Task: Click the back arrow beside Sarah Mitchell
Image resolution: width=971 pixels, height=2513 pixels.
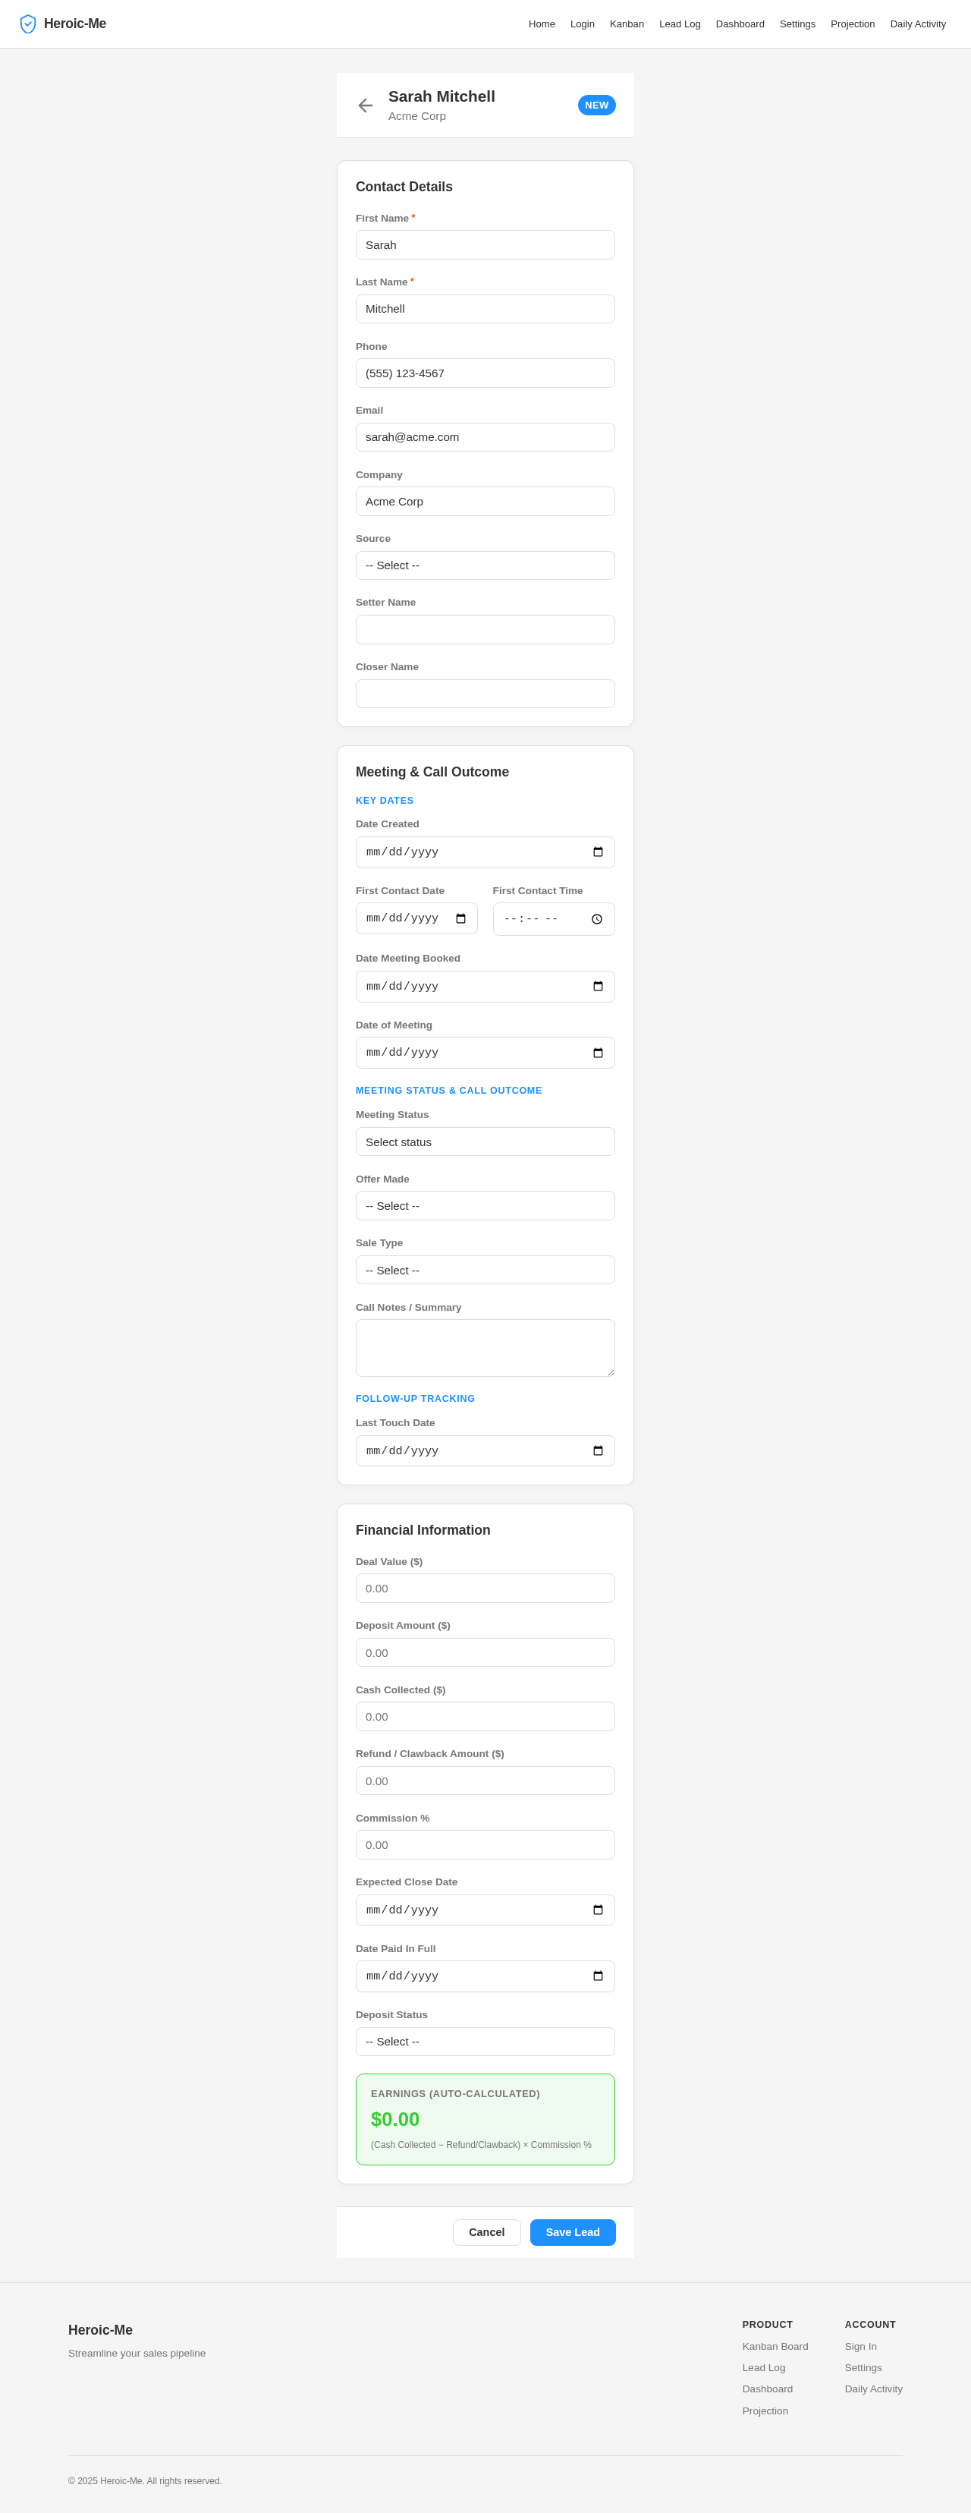Action: point(366,105)
